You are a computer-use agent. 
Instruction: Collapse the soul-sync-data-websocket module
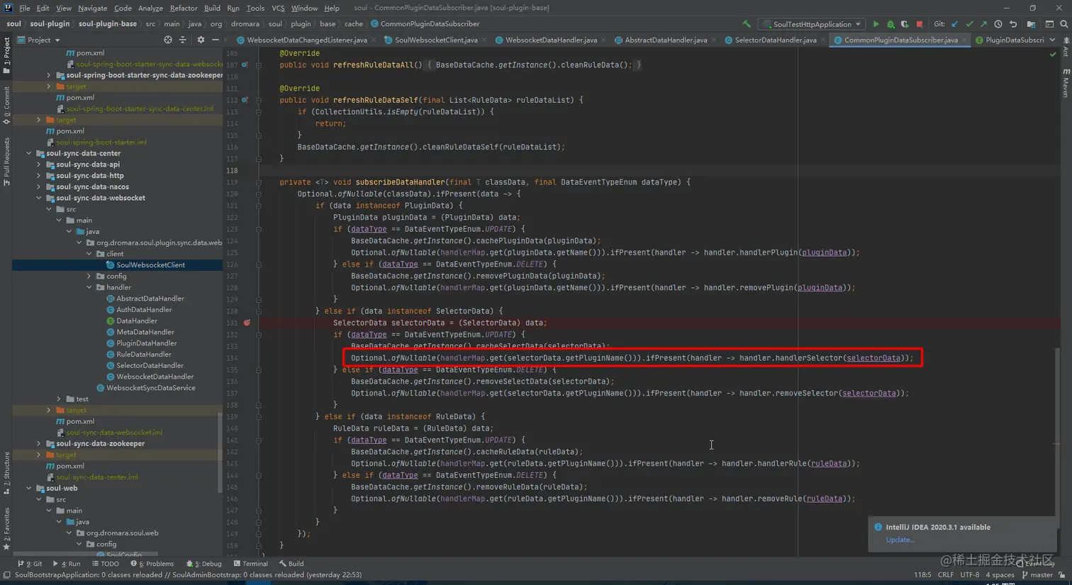[39, 198]
